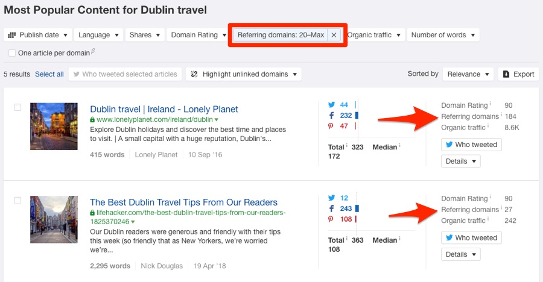Expand Highlight unlinked domains dropdown
Viewport: 543px width, 282px height.
[244, 74]
